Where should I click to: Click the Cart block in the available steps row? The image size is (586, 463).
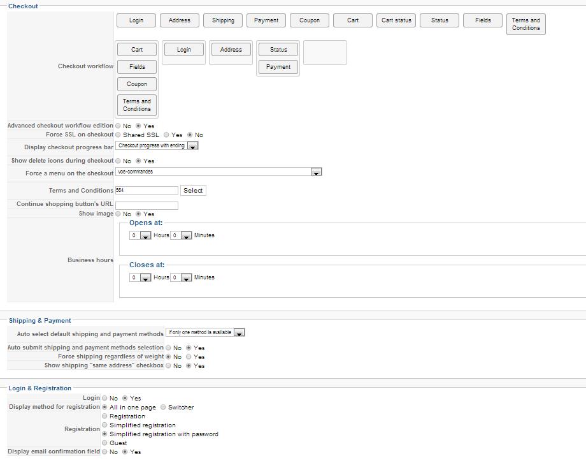(x=353, y=20)
